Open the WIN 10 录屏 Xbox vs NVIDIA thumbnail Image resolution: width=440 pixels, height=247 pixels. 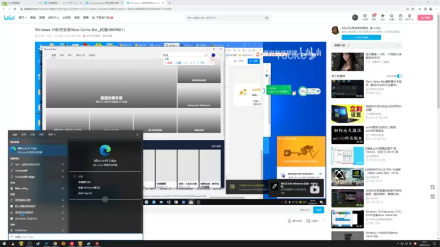click(348, 177)
